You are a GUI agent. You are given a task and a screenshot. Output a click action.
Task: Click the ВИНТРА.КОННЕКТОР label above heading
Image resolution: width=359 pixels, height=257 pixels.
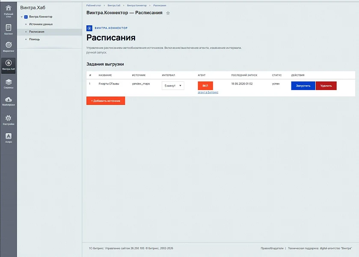[x=111, y=28]
